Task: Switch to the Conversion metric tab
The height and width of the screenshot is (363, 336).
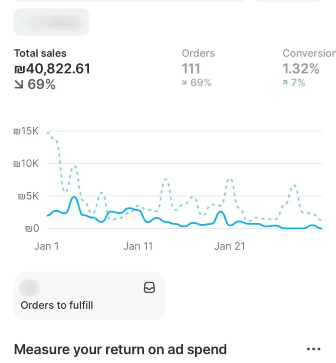Action: (308, 53)
